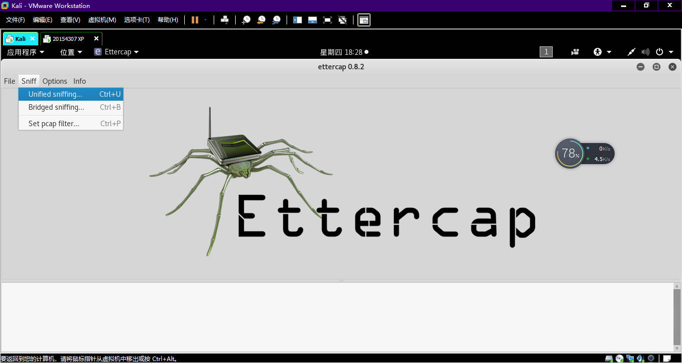Click the revert to snapshot icon
This screenshot has height=363, width=682.
point(261,20)
